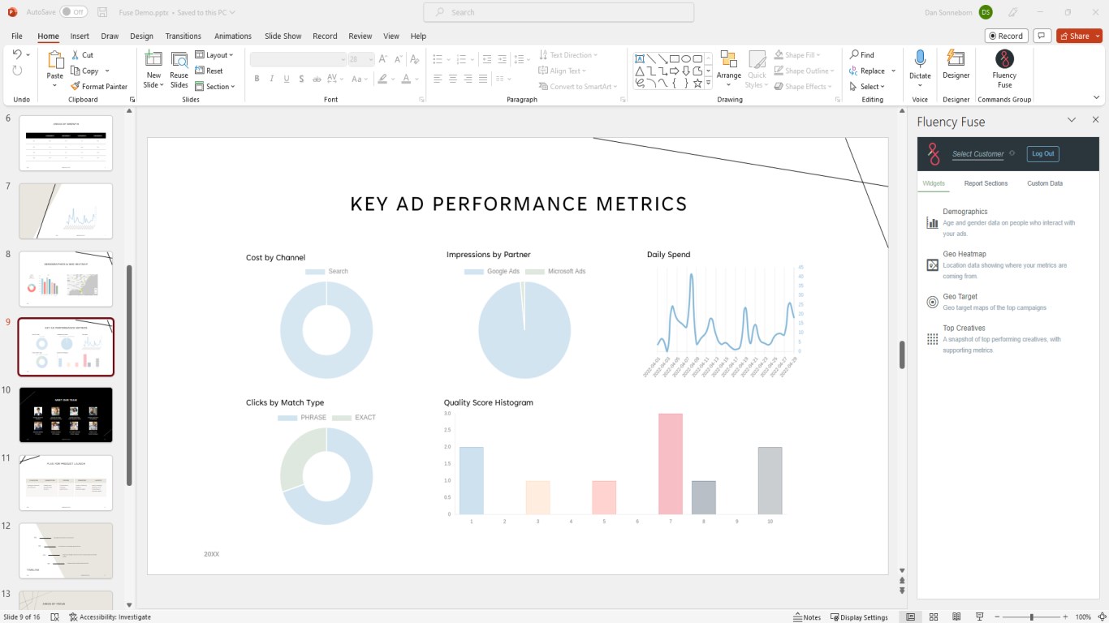Viewport: 1109px width, 623px height.
Task: Open the File menu
Action: [17, 36]
